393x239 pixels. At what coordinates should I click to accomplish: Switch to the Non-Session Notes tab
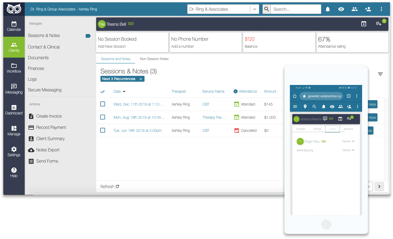154,59
